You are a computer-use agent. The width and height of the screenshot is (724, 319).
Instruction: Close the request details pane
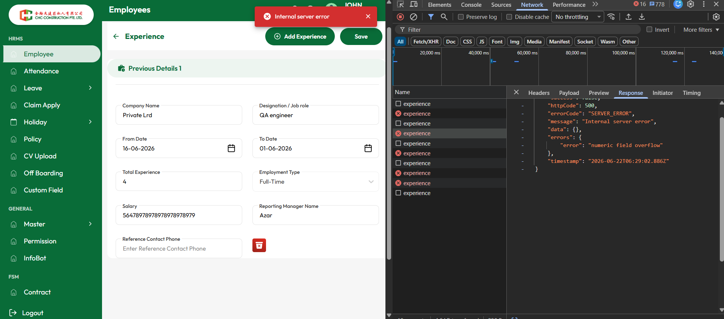(x=516, y=92)
